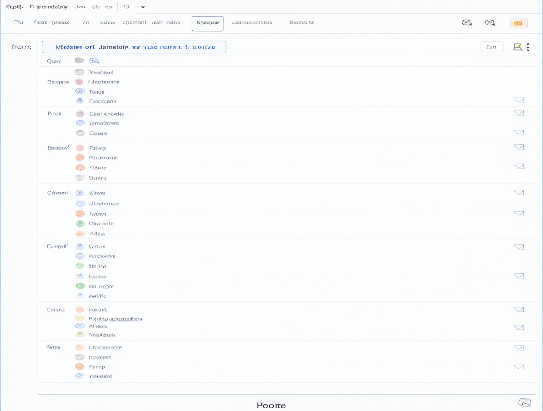The width and height of the screenshot is (543, 411).
Task: Open envelope for the Cidure row
Action: 519,166
